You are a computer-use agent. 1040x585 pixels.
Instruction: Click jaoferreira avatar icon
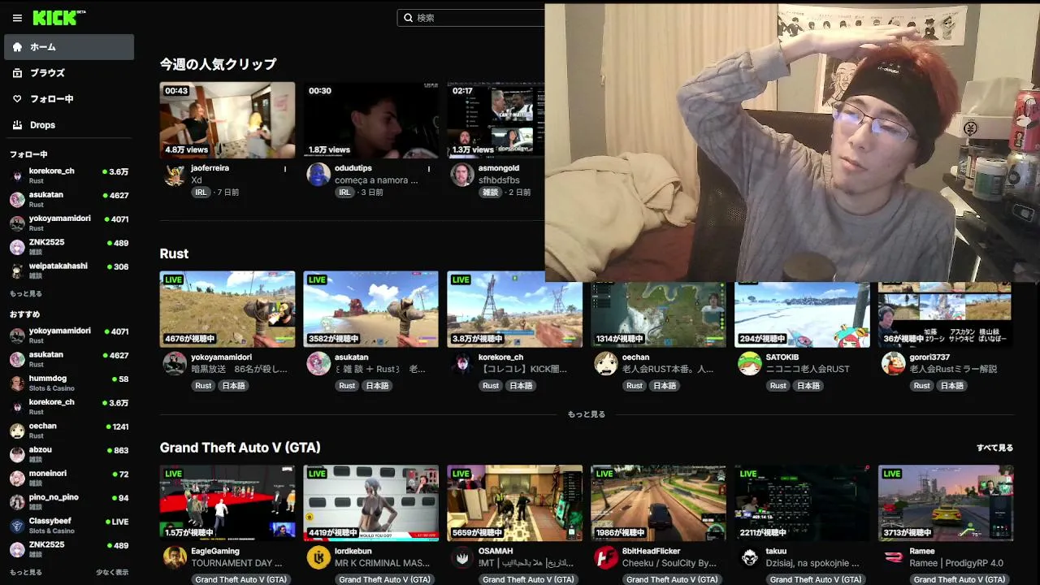click(175, 175)
